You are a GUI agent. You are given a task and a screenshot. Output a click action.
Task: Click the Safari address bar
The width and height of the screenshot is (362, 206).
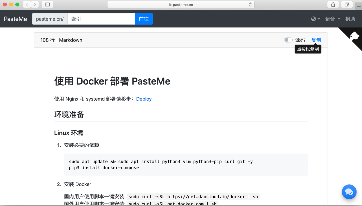(x=181, y=4)
